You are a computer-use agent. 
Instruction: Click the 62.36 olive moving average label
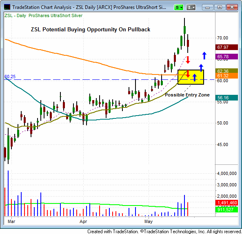tap(226, 71)
